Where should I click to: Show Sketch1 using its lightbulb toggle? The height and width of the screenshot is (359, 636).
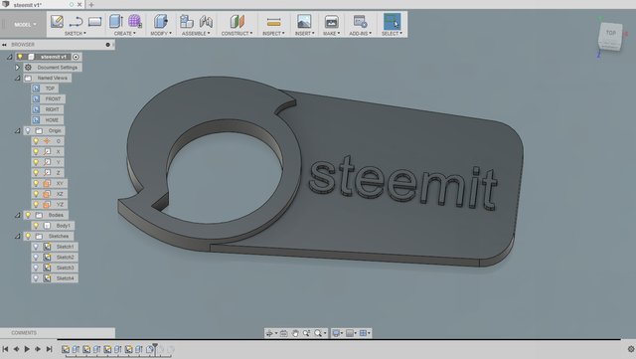point(36,247)
